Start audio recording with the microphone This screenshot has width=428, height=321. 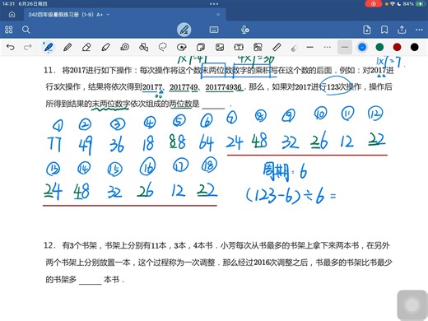click(x=244, y=30)
